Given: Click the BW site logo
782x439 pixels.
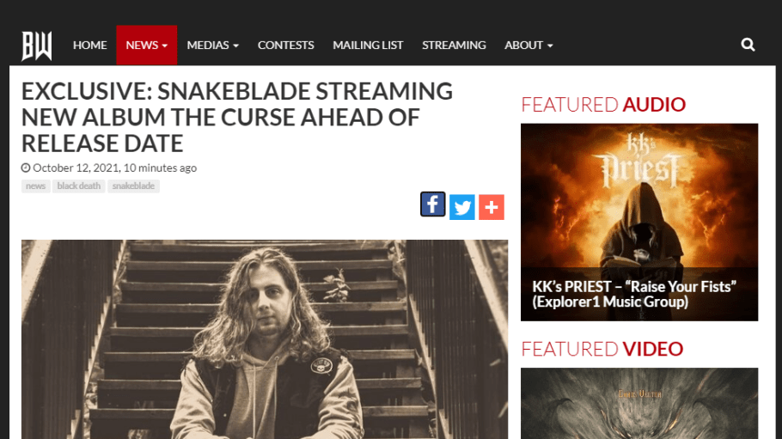Looking at the screenshot, I should (36, 46).
